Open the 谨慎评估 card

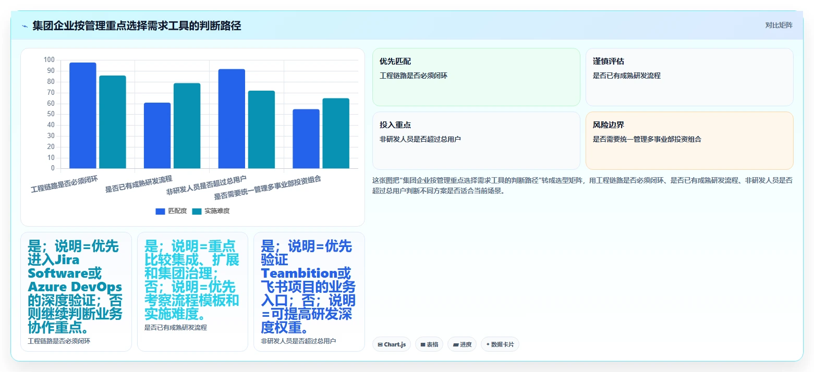click(689, 77)
